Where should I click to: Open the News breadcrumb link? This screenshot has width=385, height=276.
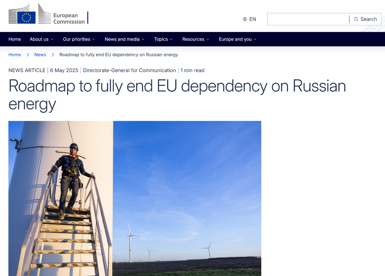(x=40, y=55)
